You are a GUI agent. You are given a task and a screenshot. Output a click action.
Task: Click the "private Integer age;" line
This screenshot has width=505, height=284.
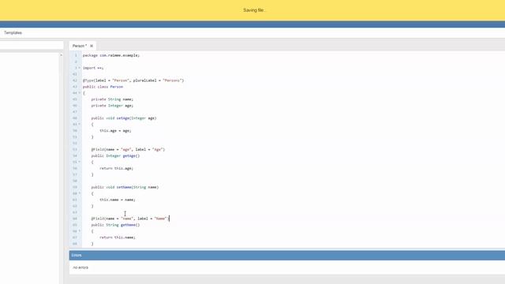click(x=112, y=106)
